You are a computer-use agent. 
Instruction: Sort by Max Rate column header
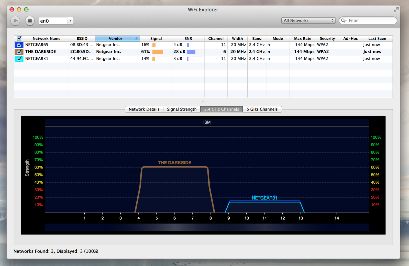[303, 39]
